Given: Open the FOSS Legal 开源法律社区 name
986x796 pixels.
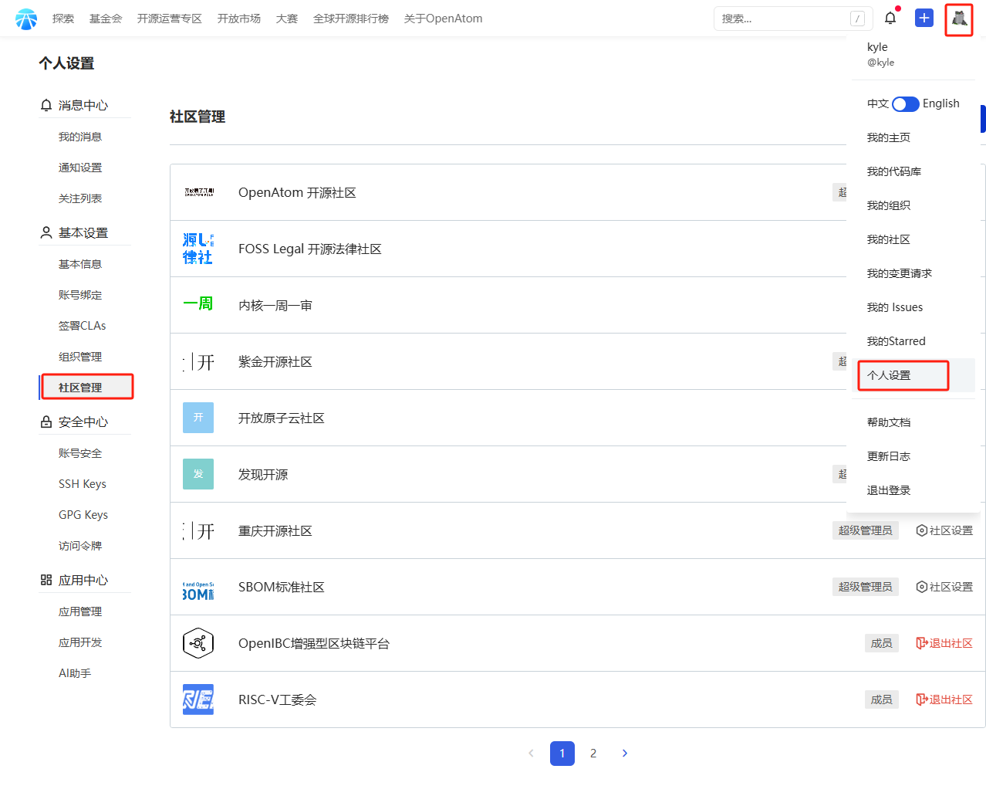Looking at the screenshot, I should click(x=310, y=249).
